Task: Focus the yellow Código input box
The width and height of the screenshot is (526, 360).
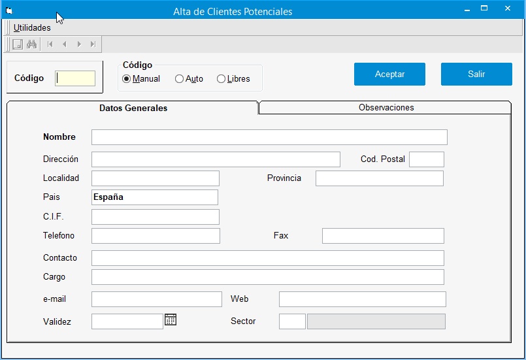Action: [75, 78]
